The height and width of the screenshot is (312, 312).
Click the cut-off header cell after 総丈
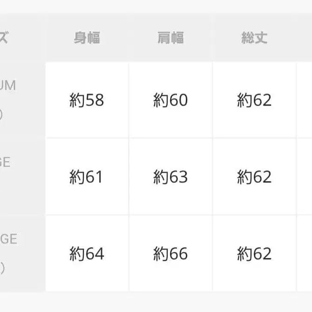point(305,38)
